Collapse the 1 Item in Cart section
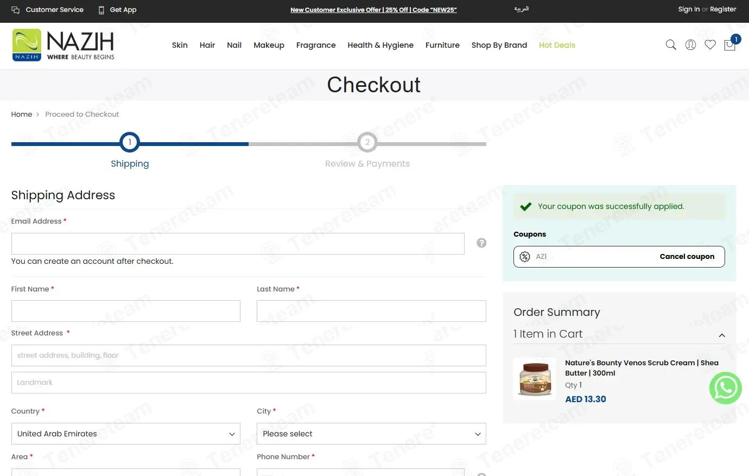The height and width of the screenshot is (476, 749). pos(722,335)
